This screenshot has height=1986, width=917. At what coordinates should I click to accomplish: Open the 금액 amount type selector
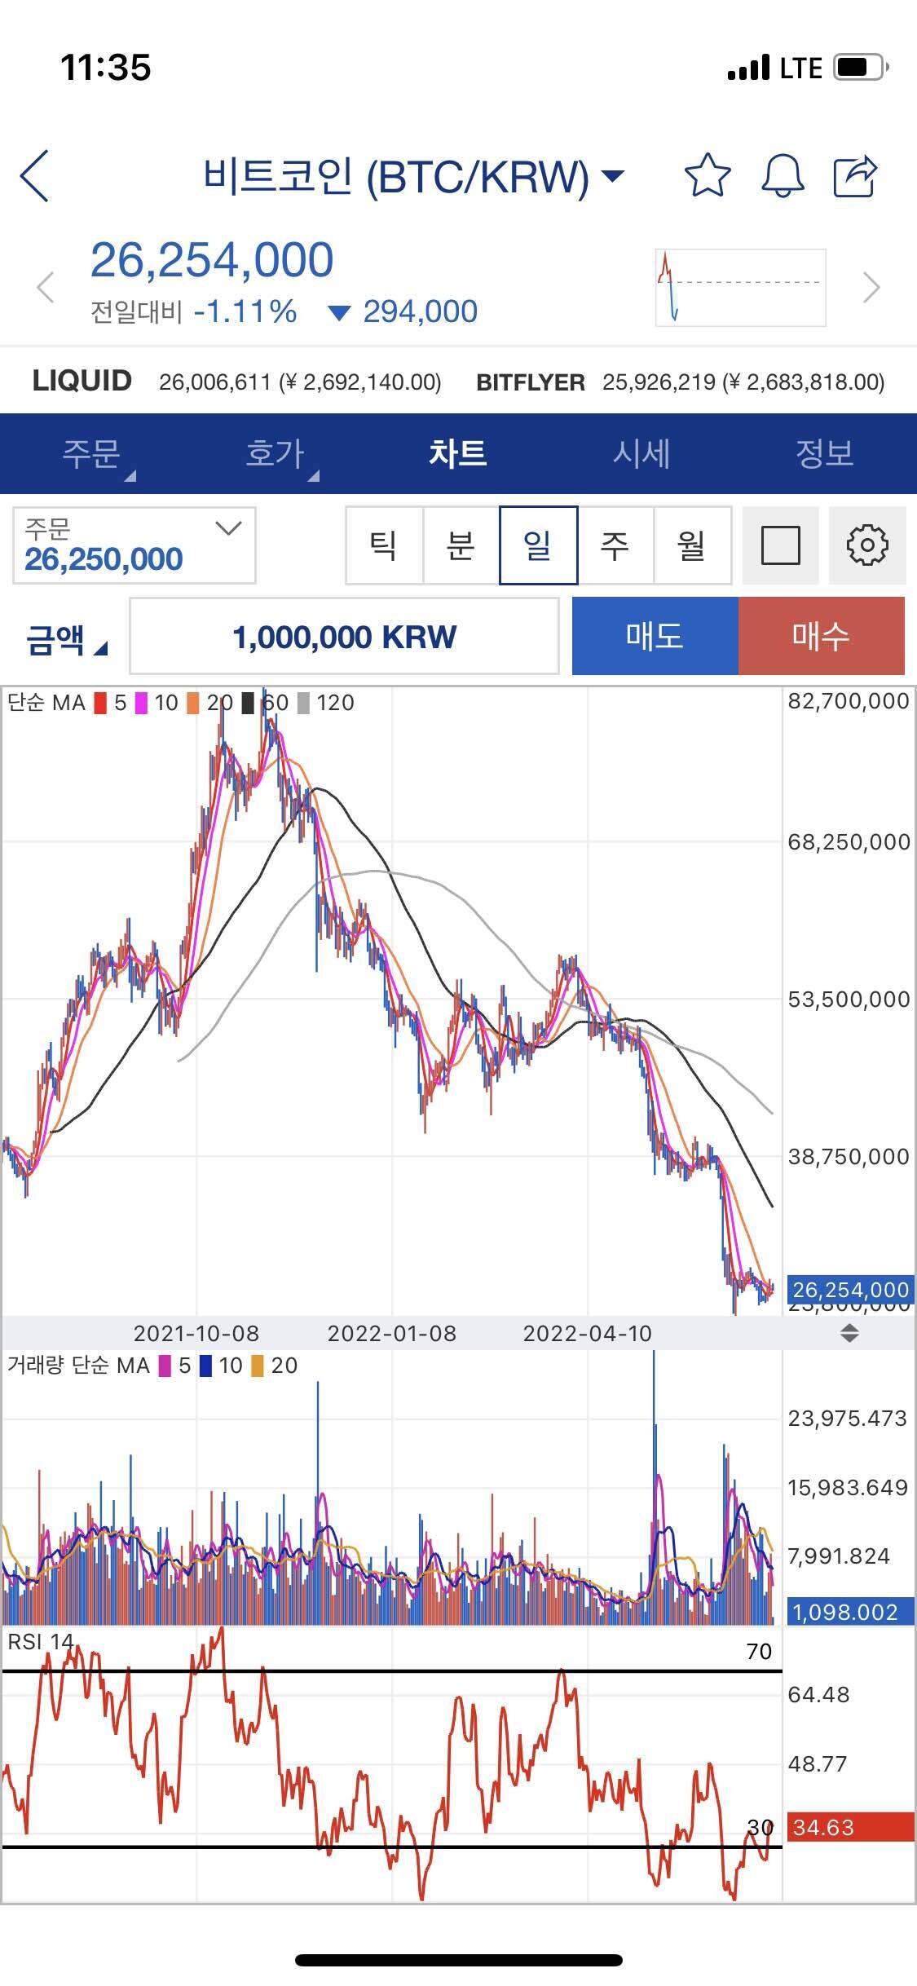coord(65,638)
